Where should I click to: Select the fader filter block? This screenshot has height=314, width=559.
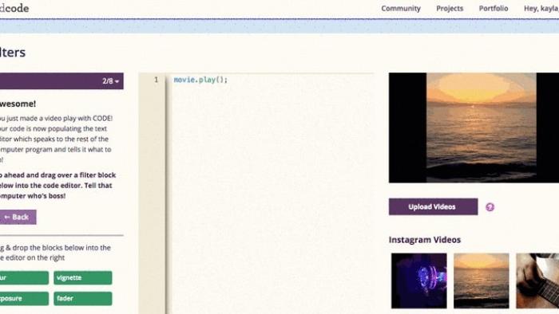pyautogui.click(x=83, y=299)
